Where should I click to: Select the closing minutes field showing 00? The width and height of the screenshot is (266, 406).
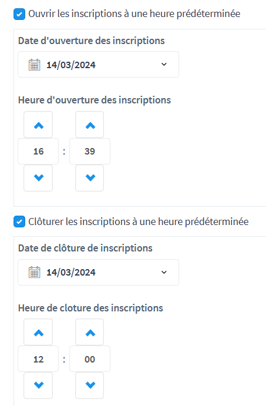[90, 359]
